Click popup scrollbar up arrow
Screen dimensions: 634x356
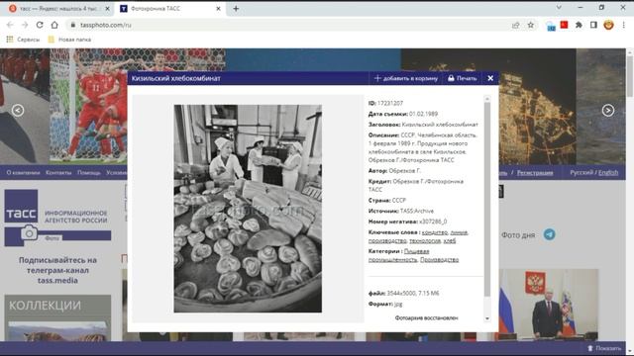pos(486,99)
